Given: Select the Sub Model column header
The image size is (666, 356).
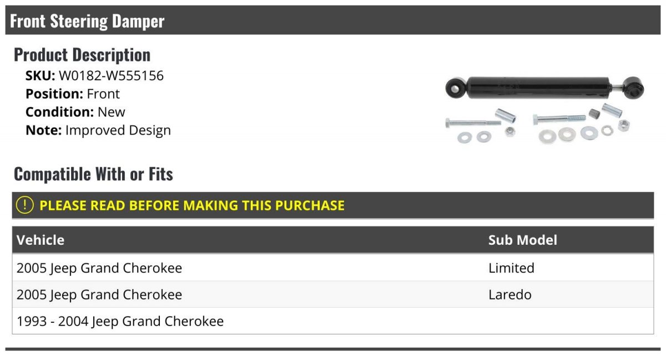Looking at the screenshot, I should 522,240.
